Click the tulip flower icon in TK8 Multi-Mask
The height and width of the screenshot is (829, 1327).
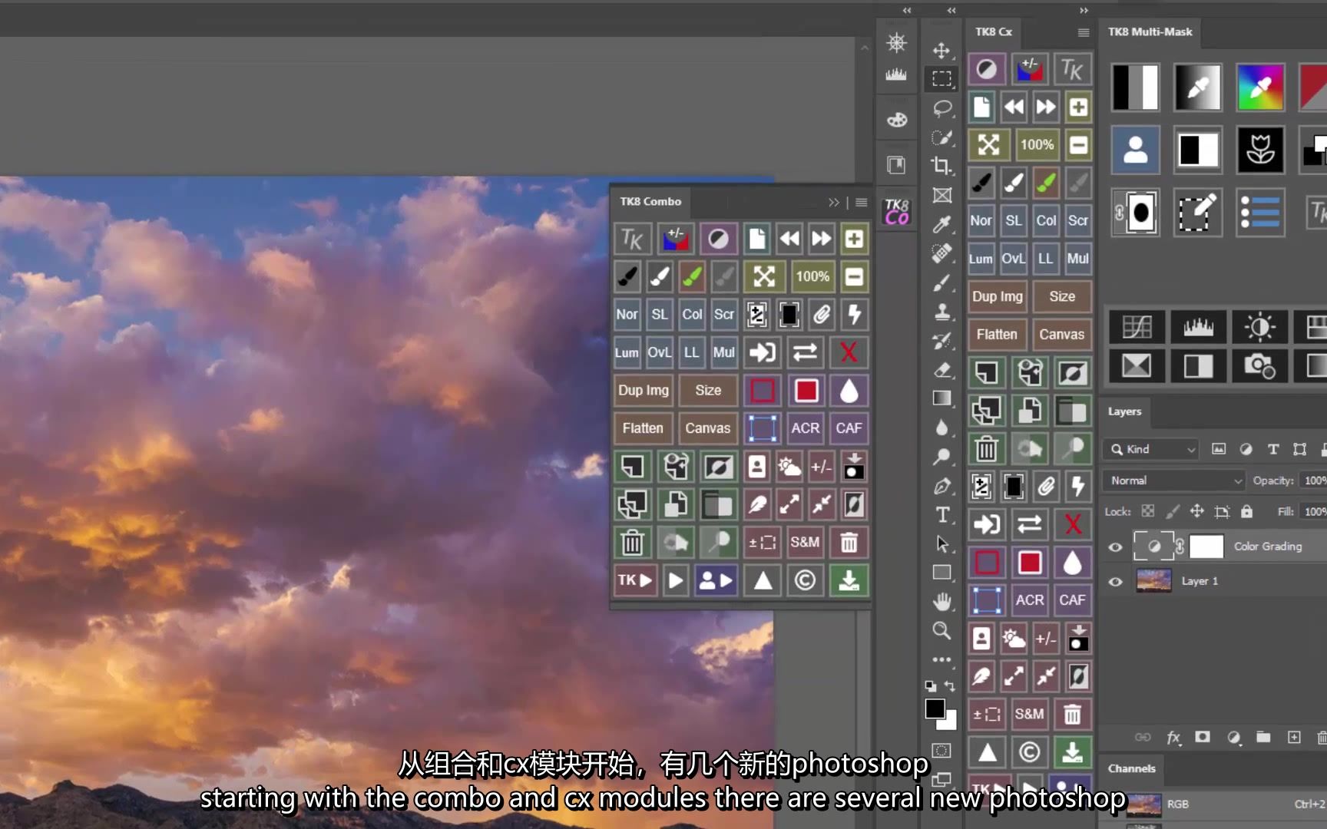(1260, 150)
